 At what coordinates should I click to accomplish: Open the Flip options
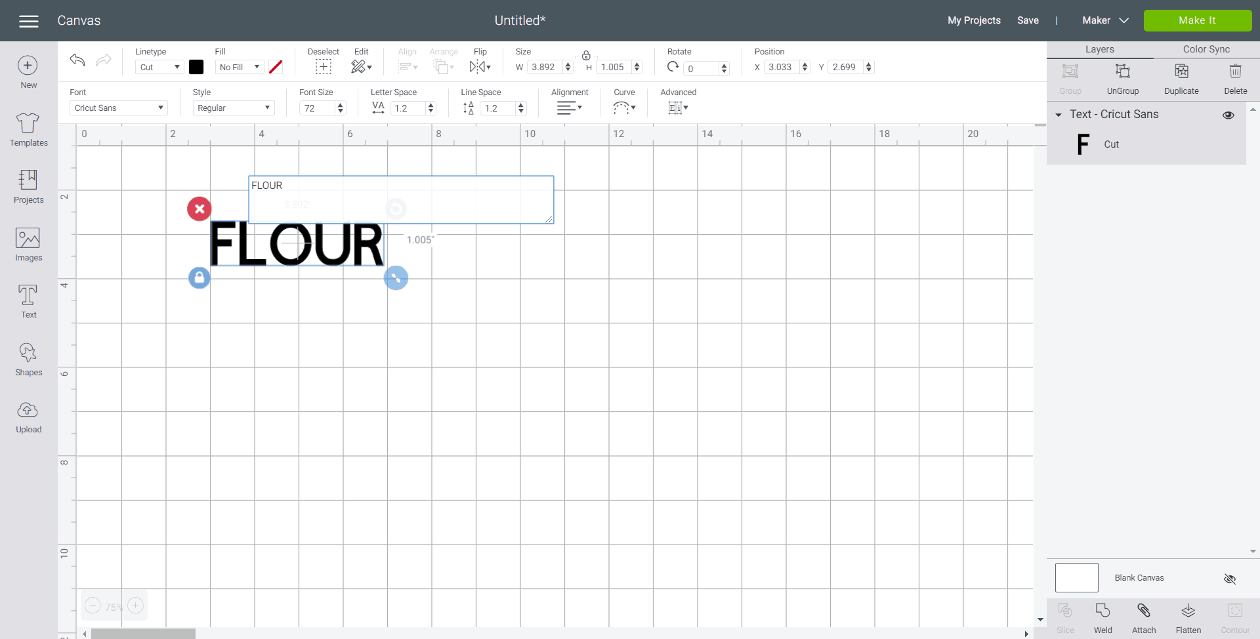(480, 67)
